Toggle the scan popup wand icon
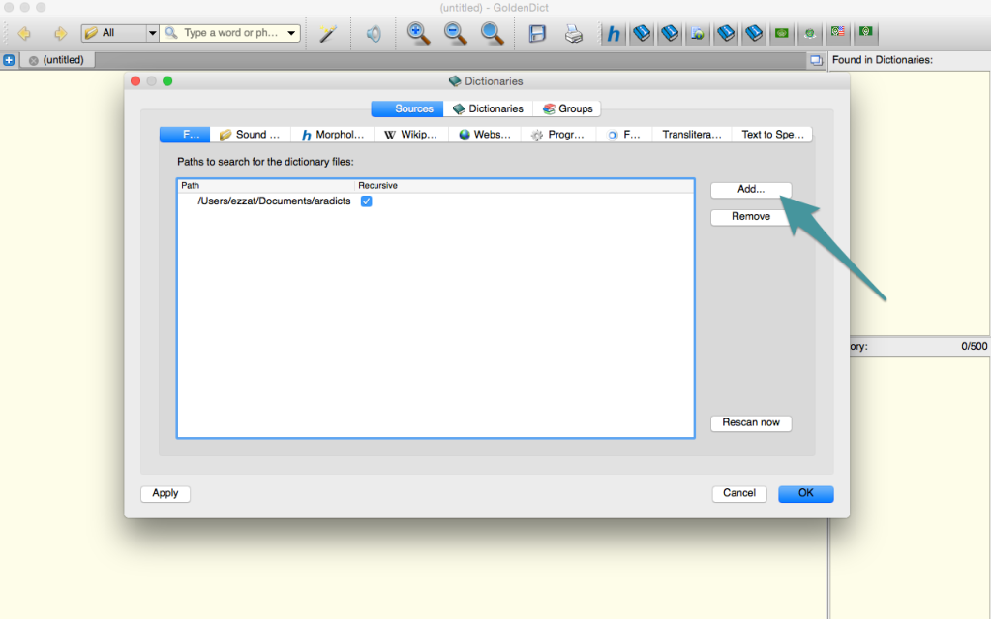The height and width of the screenshot is (619, 991). click(x=327, y=33)
